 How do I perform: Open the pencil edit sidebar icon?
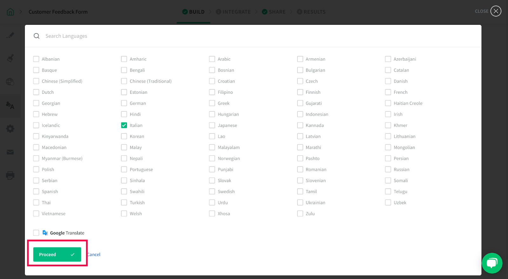[x=10, y=35]
